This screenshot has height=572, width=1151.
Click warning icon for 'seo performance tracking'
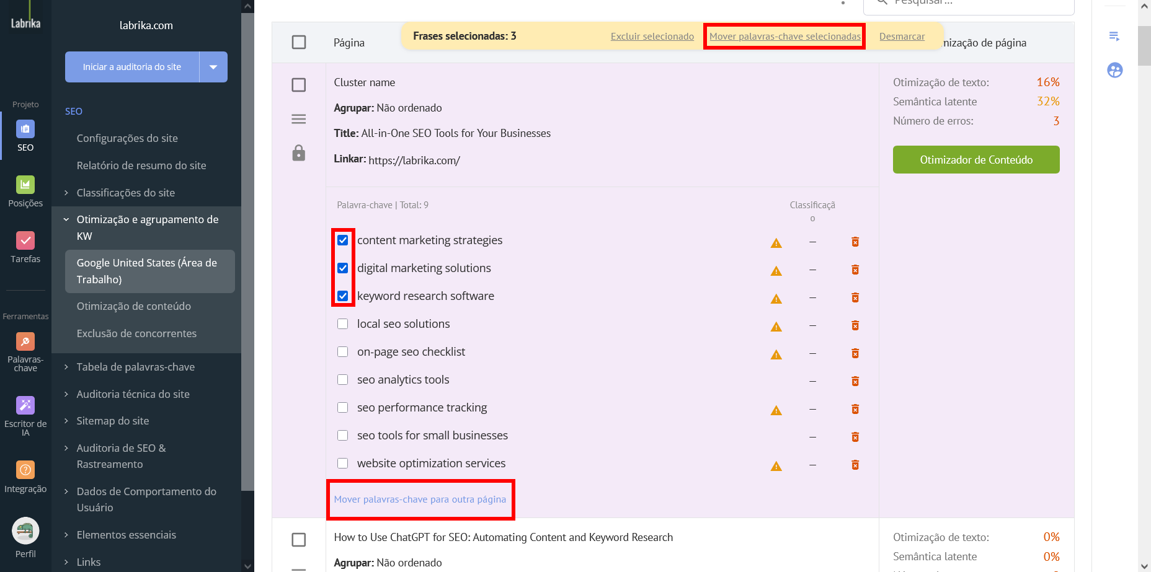pos(776,410)
